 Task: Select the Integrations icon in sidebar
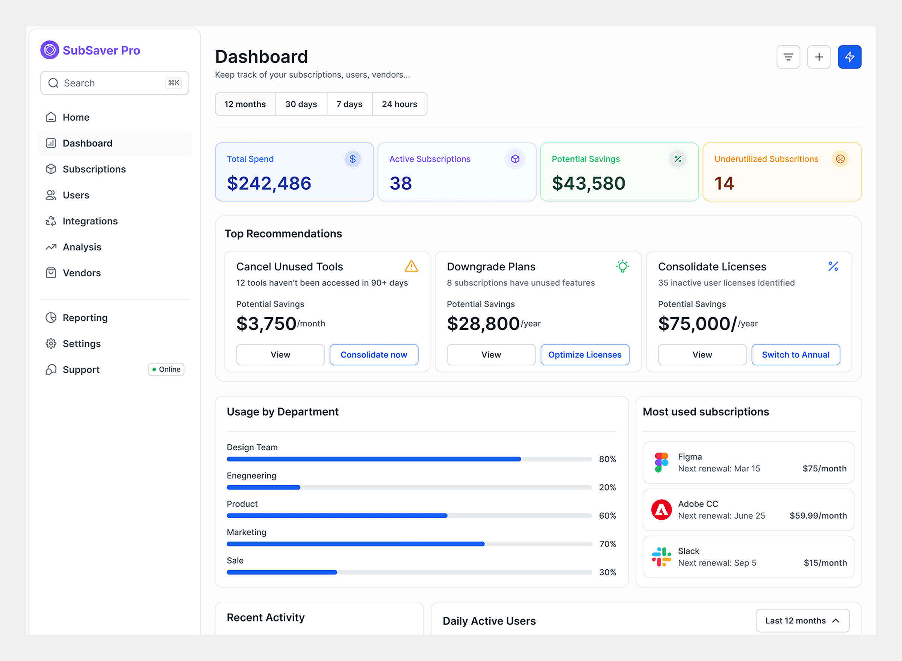tap(51, 221)
